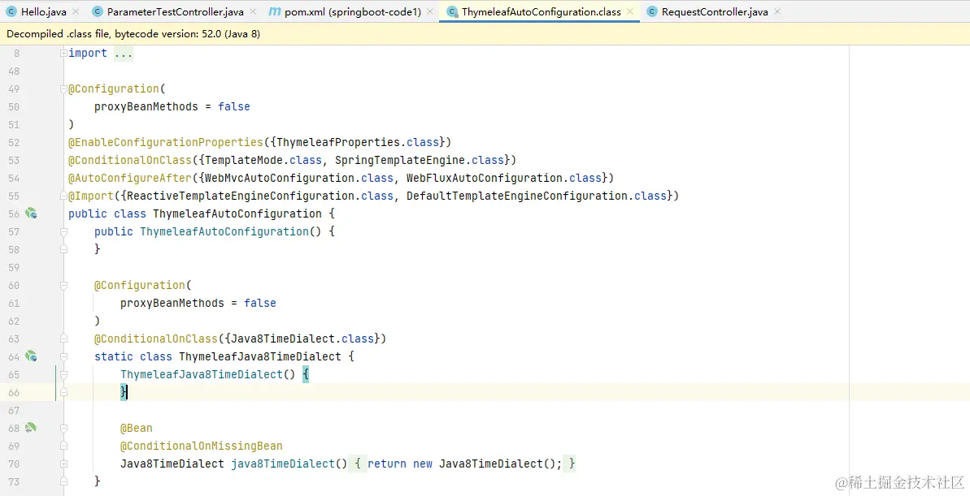The height and width of the screenshot is (496, 970).
Task: Click line number 56 in the gutter
Action: 14,213
